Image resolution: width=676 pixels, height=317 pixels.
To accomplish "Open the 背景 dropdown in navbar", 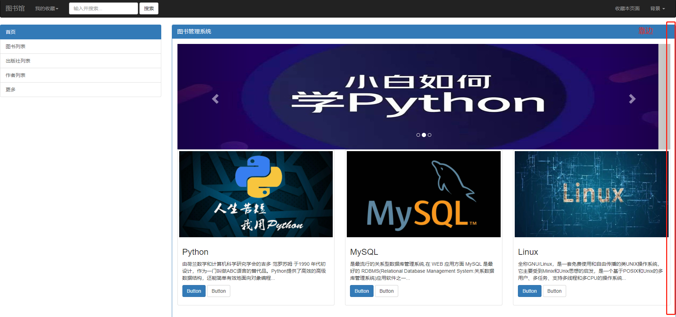I will tap(657, 8).
